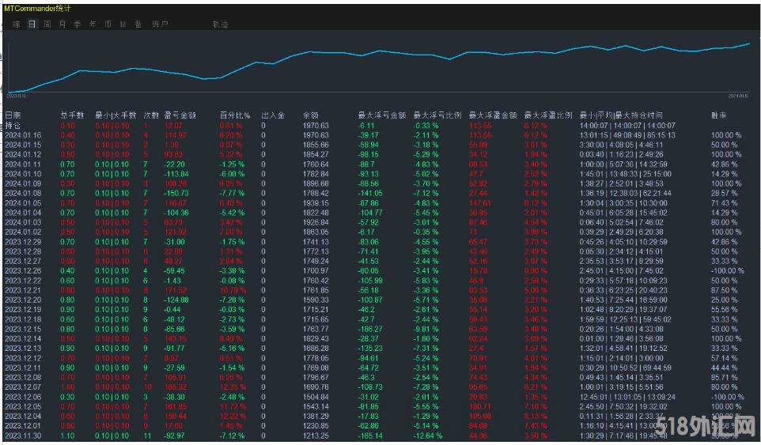Select the 持仓 row label
The width and height of the screenshot is (761, 445).
pyautogui.click(x=13, y=126)
